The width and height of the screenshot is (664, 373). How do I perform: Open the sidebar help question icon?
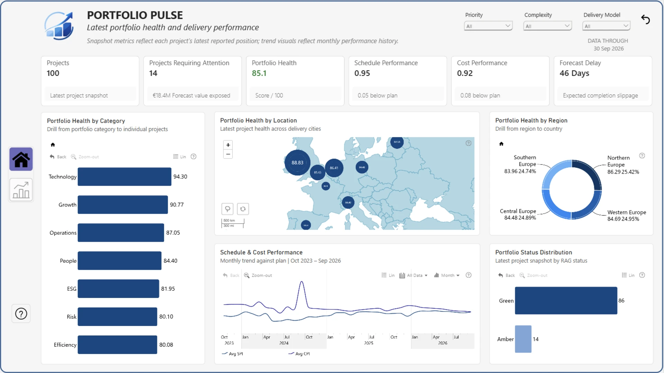[21, 314]
